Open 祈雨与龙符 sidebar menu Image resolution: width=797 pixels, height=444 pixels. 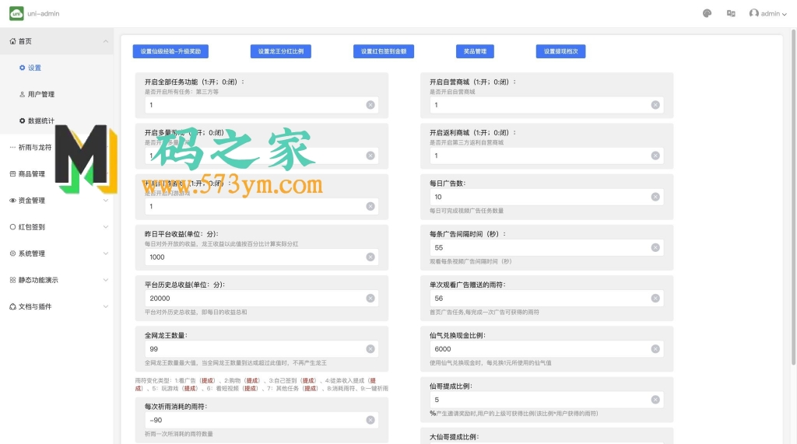tap(56, 147)
